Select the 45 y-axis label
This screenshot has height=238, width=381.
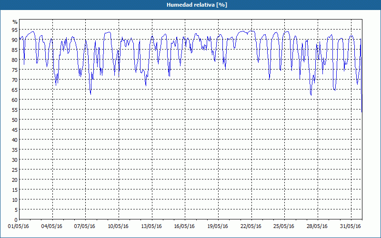point(15,129)
